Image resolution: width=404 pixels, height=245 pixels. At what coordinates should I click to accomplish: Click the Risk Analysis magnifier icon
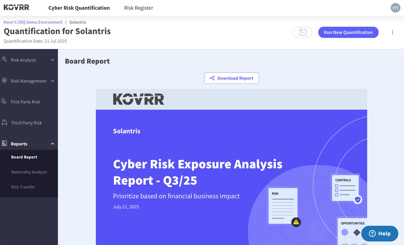click(x=4, y=59)
